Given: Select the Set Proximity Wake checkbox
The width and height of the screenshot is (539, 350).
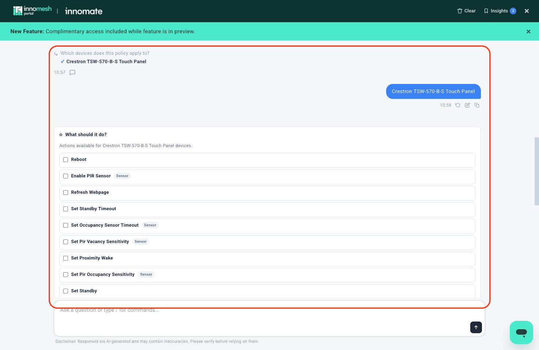Looking at the screenshot, I should (x=66, y=258).
